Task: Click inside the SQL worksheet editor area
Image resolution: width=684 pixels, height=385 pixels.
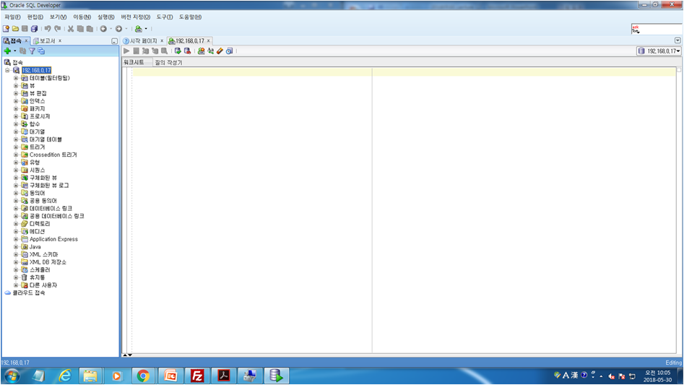Action: click(x=404, y=209)
